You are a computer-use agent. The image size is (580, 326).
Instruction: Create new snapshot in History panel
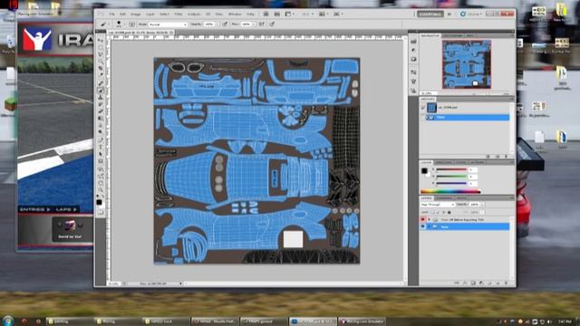click(498, 157)
